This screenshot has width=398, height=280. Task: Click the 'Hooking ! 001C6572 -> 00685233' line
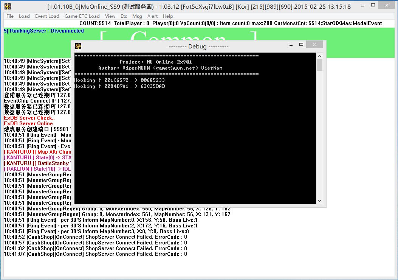[x=119, y=80]
